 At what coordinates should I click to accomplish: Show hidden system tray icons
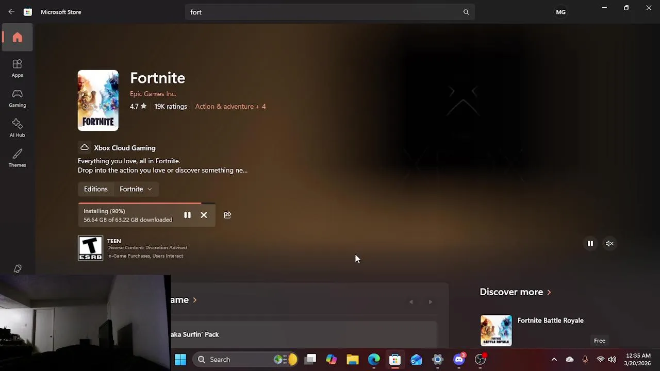pos(554,359)
